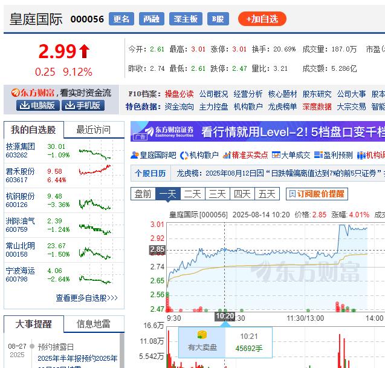
Task: Click the 东方财富 logo icon
Action: 15,93
